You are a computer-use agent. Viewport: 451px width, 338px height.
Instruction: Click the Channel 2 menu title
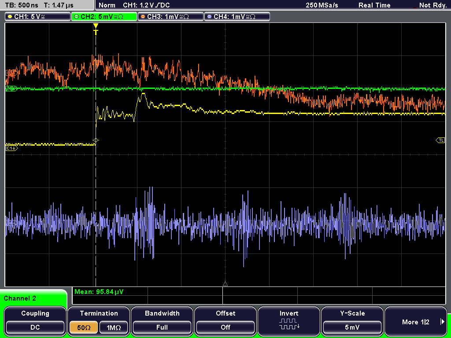click(20, 298)
